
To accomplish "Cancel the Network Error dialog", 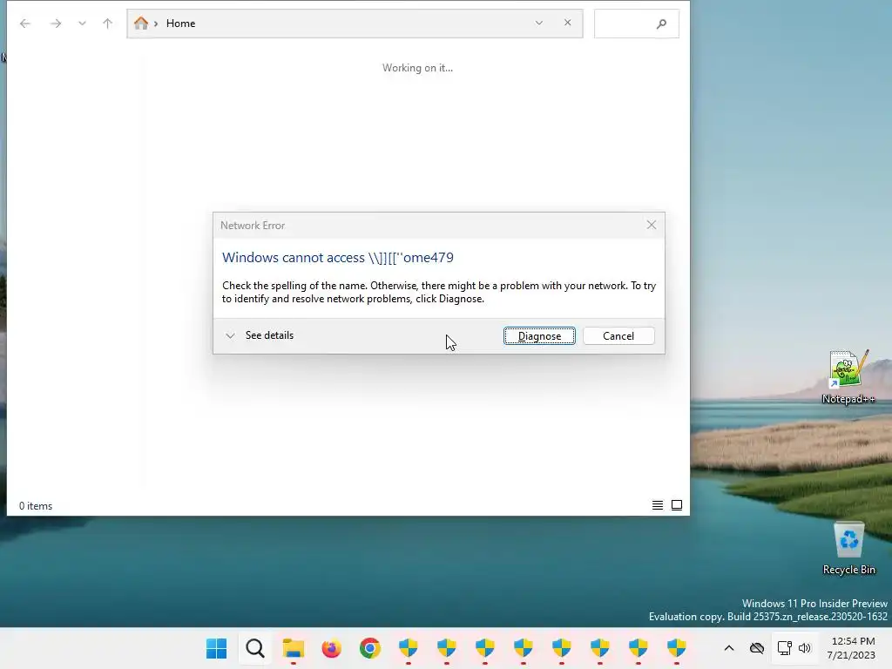I will click(618, 336).
